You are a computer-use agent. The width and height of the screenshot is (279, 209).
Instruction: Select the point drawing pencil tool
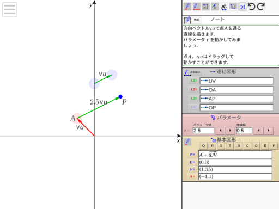pyautogui.click(x=187, y=7)
